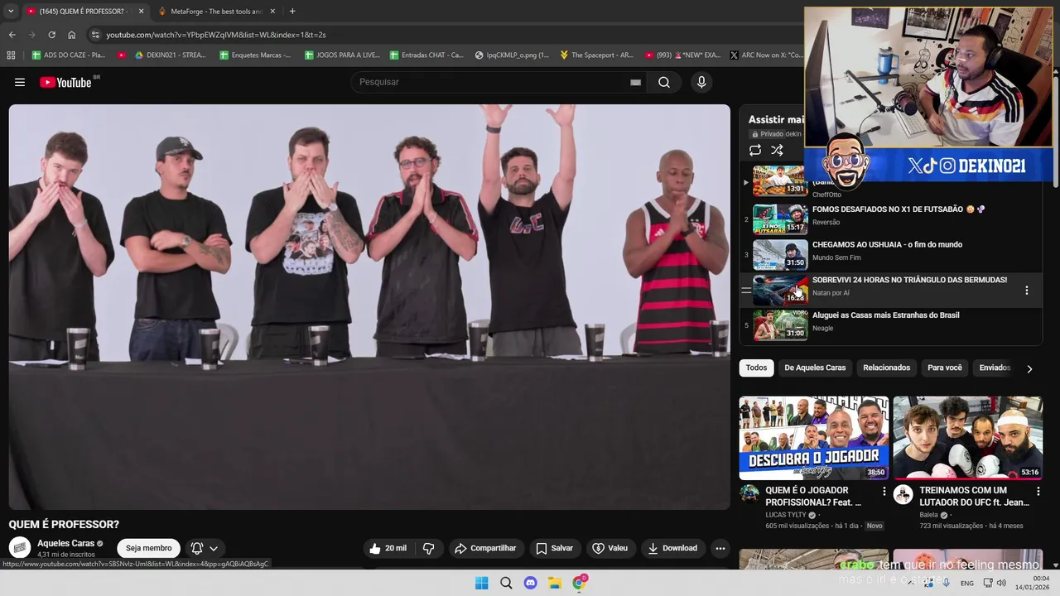This screenshot has height=596, width=1060.
Task: Select the Enviados filter chip
Action: point(995,368)
